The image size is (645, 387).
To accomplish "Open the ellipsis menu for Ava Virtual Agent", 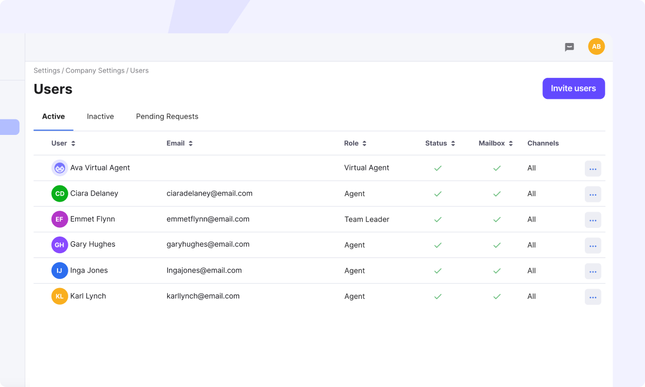I will pyautogui.click(x=593, y=168).
